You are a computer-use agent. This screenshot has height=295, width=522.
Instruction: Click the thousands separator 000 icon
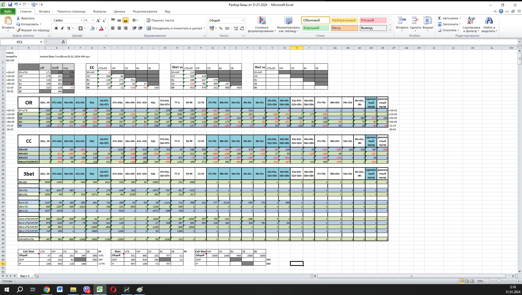coord(227,28)
